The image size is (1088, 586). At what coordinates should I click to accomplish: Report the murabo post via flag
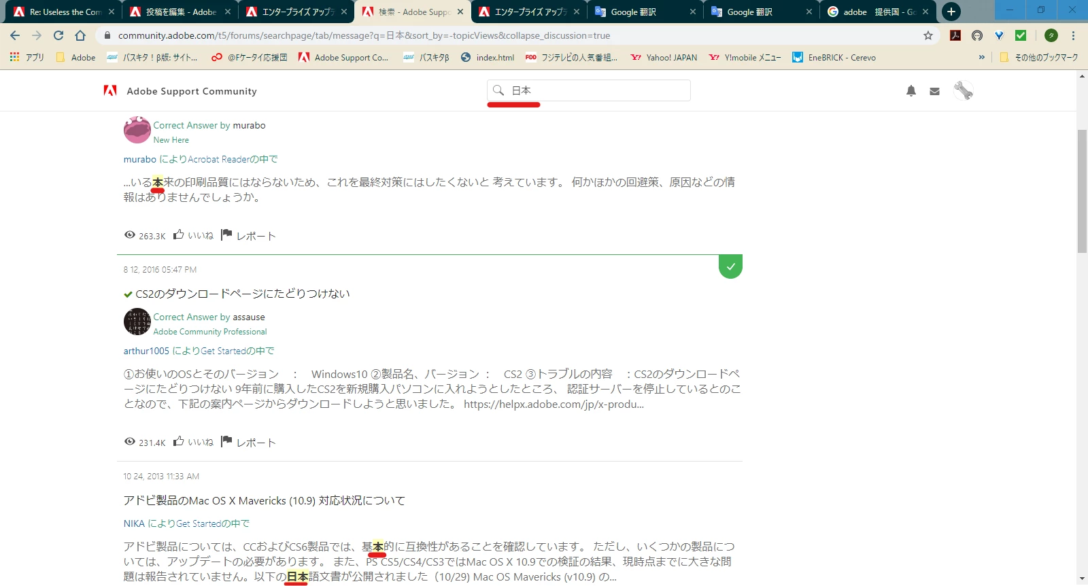click(x=248, y=235)
